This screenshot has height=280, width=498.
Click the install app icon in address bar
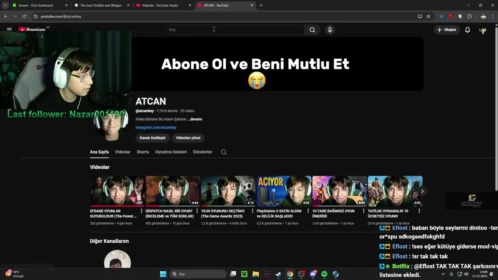tap(420, 16)
